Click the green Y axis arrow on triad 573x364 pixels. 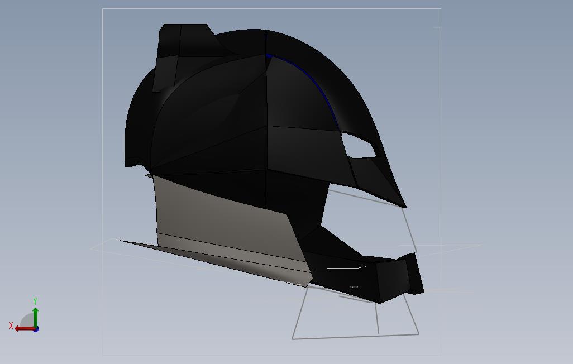click(x=35, y=317)
